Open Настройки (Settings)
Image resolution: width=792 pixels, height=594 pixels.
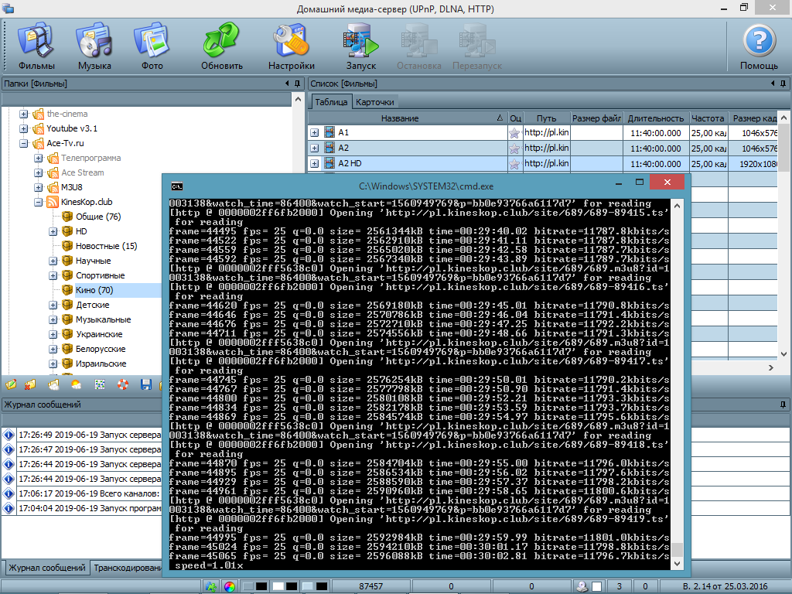(x=291, y=46)
